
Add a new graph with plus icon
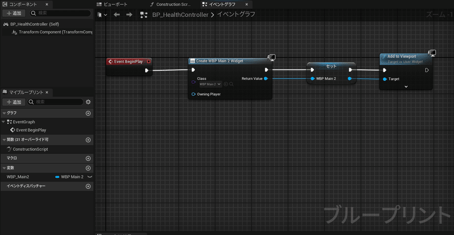pos(89,113)
